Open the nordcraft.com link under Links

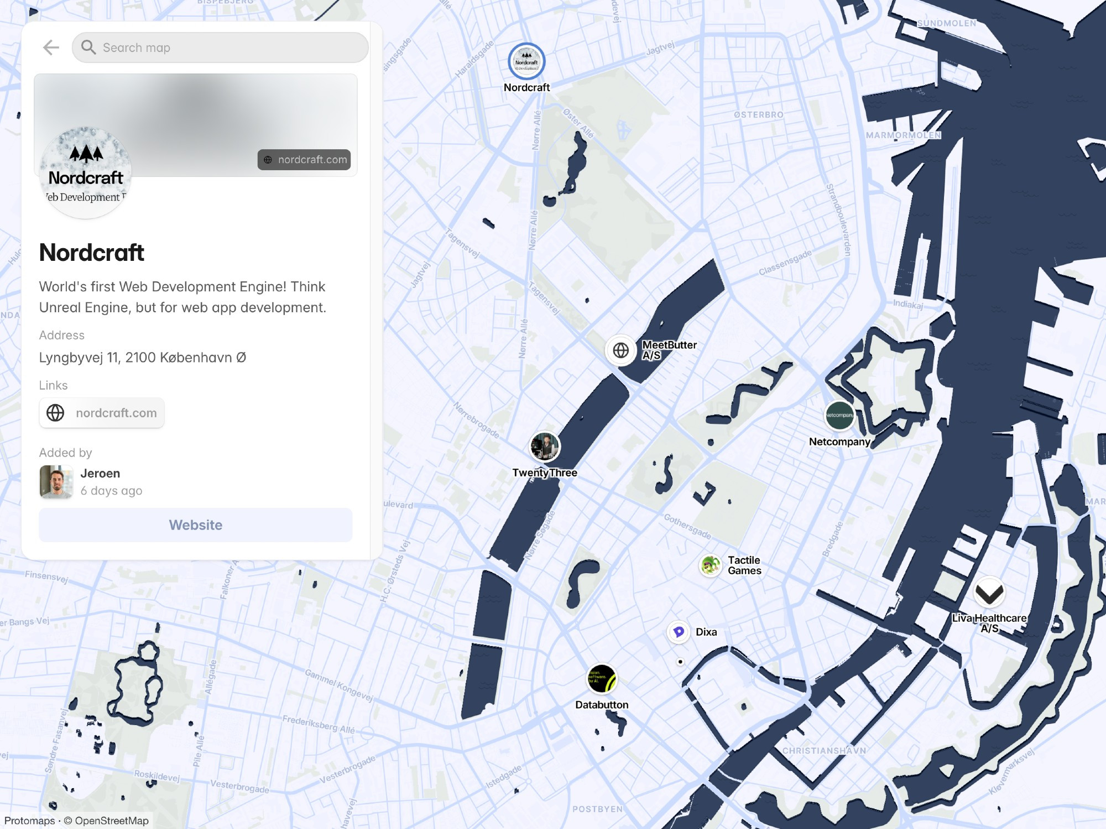102,413
